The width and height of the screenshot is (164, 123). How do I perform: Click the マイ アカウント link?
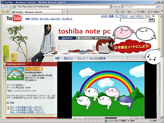point(121,16)
